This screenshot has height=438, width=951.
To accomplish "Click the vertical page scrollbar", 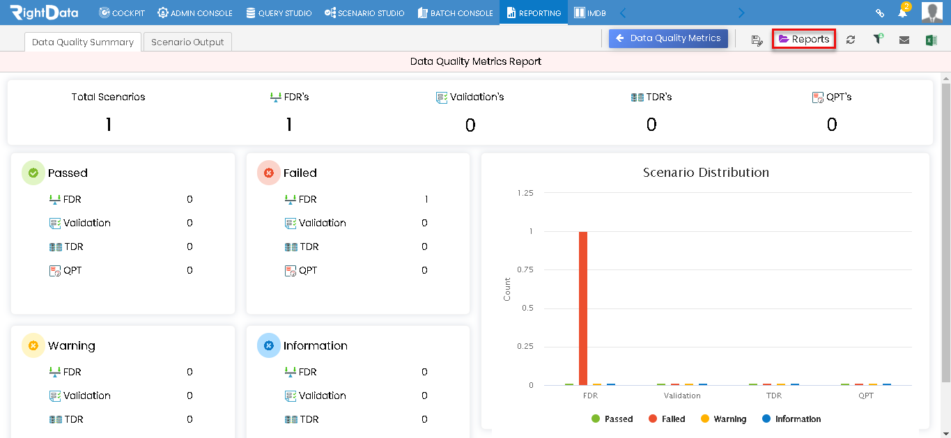I will [945, 230].
